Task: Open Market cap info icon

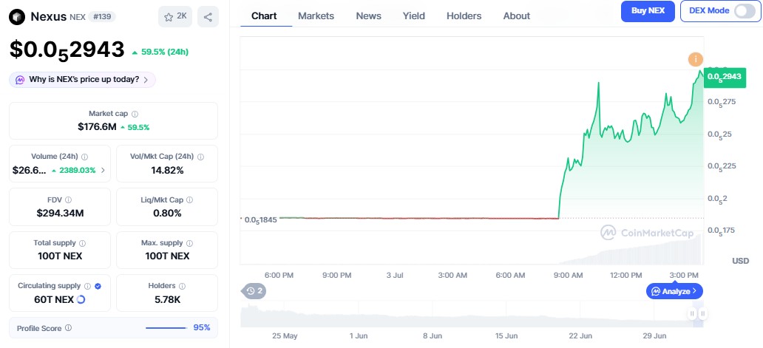Action: [135, 114]
